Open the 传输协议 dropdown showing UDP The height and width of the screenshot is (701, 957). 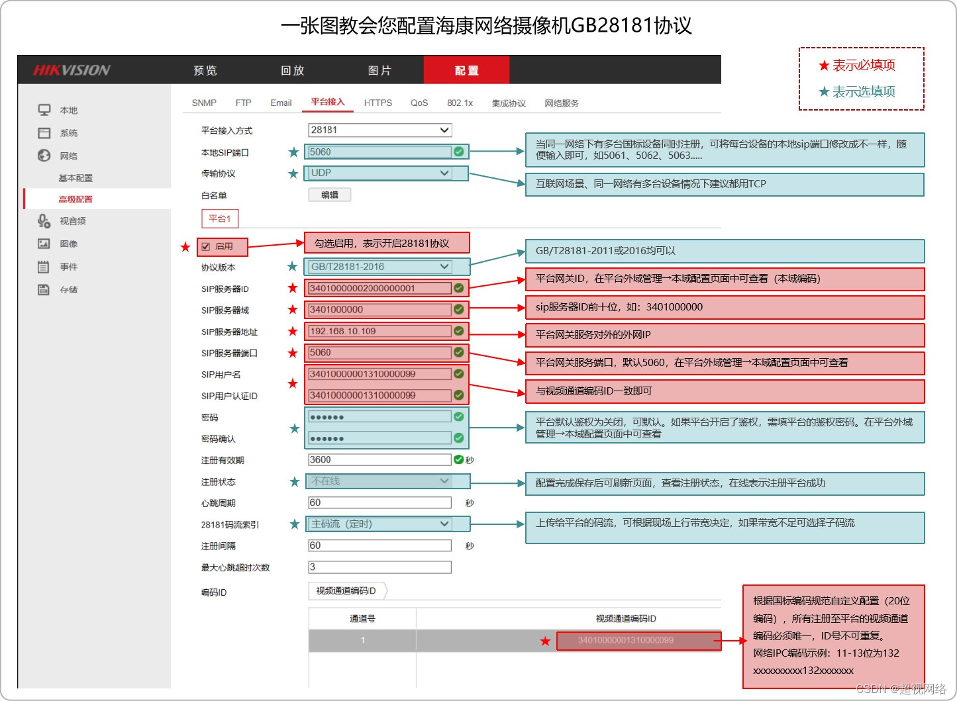379,173
